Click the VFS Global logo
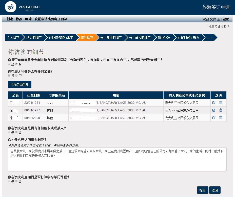Image resolution: width=235 pixels, height=197 pixels. [x=23, y=7]
